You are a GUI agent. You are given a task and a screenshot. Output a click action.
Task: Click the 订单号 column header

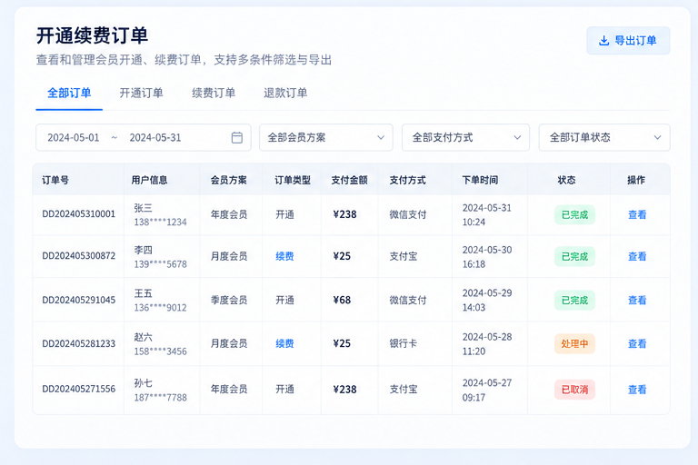click(55, 180)
